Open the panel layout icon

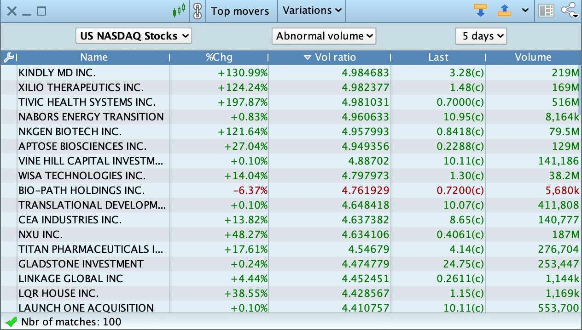(x=546, y=11)
